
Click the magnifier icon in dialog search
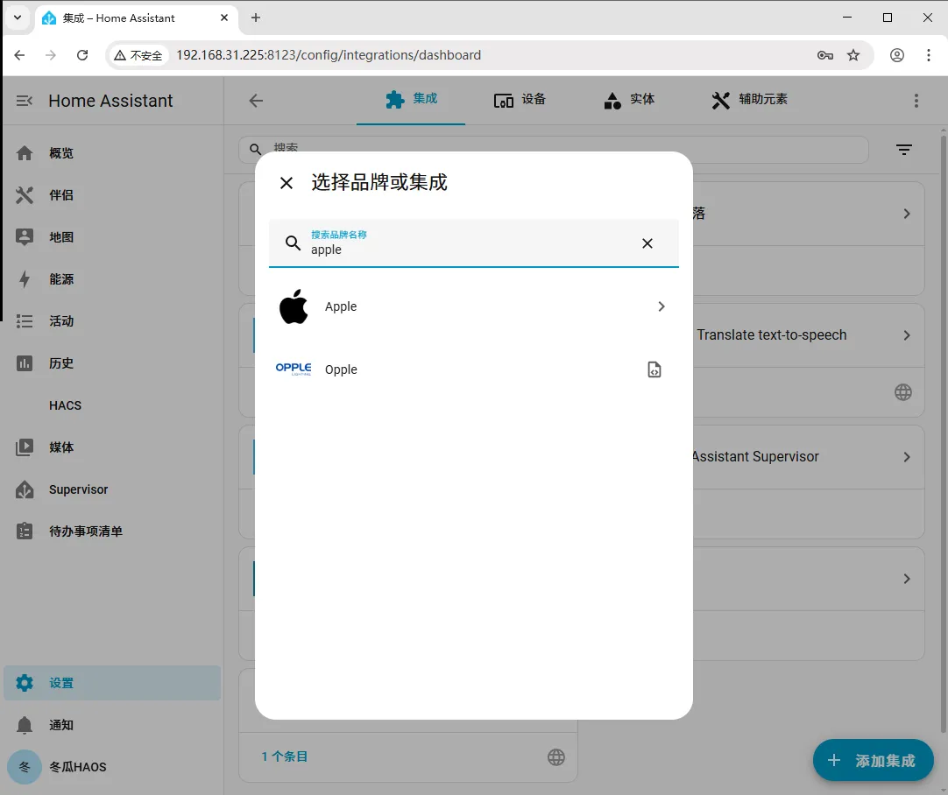click(294, 243)
